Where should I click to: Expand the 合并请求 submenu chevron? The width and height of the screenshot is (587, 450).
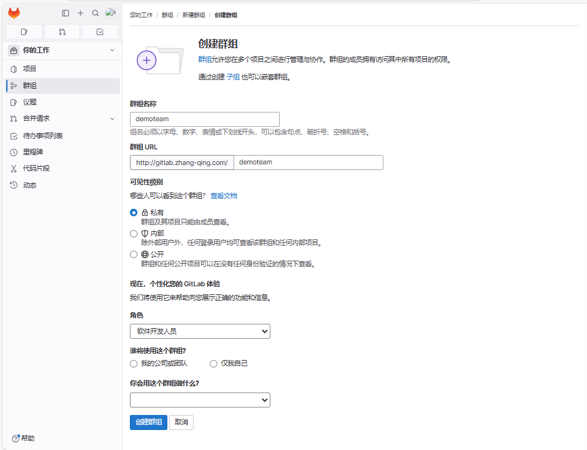tap(112, 119)
